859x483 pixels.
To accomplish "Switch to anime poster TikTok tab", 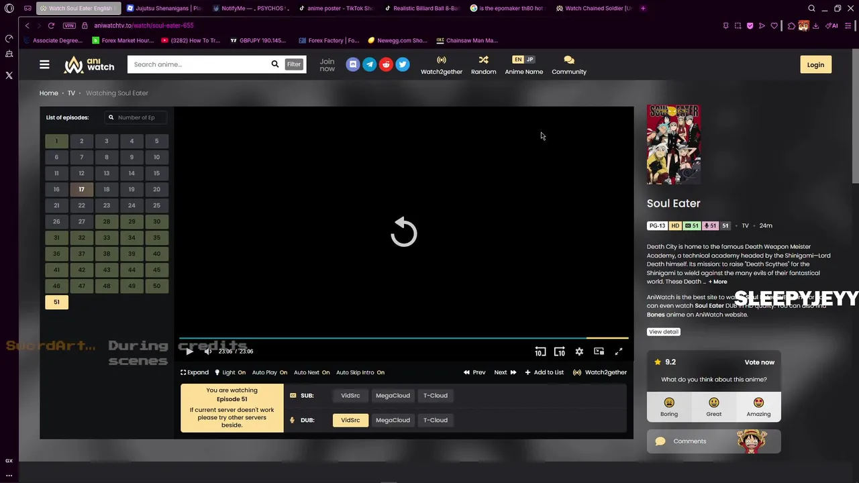I will point(336,9).
